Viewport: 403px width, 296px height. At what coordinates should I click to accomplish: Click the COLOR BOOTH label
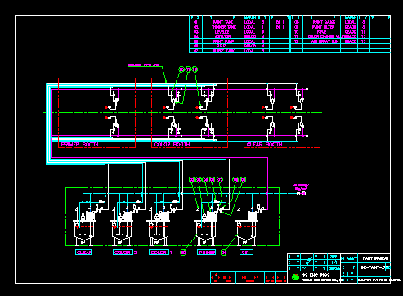tap(172, 145)
